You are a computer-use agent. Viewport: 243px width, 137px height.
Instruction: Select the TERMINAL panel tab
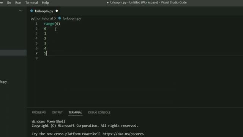(75, 113)
